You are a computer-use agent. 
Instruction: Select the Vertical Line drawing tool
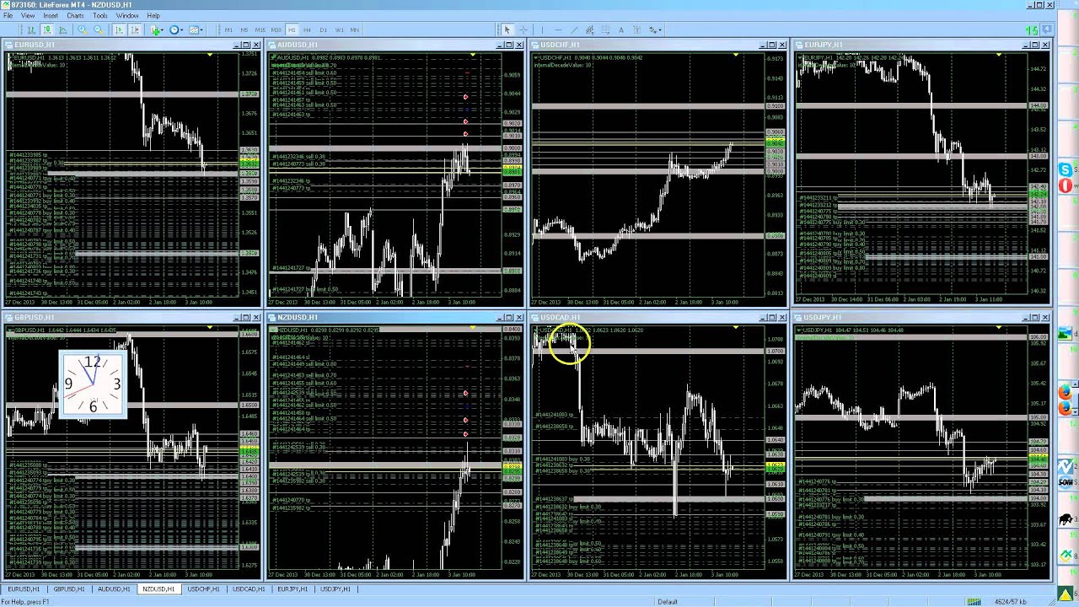[x=543, y=30]
